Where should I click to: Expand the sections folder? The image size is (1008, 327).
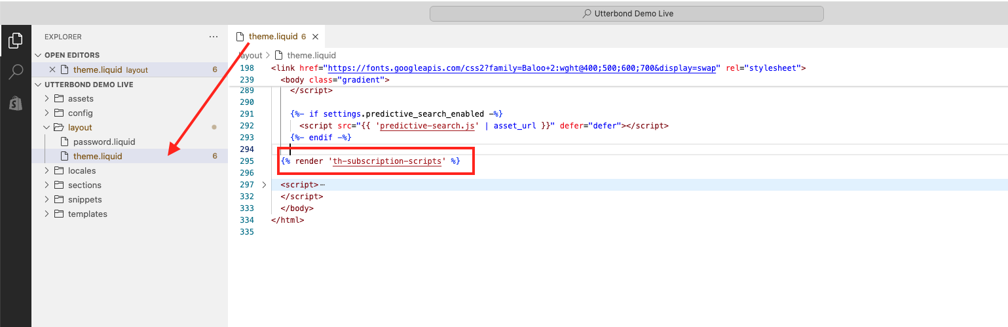pyautogui.click(x=47, y=185)
